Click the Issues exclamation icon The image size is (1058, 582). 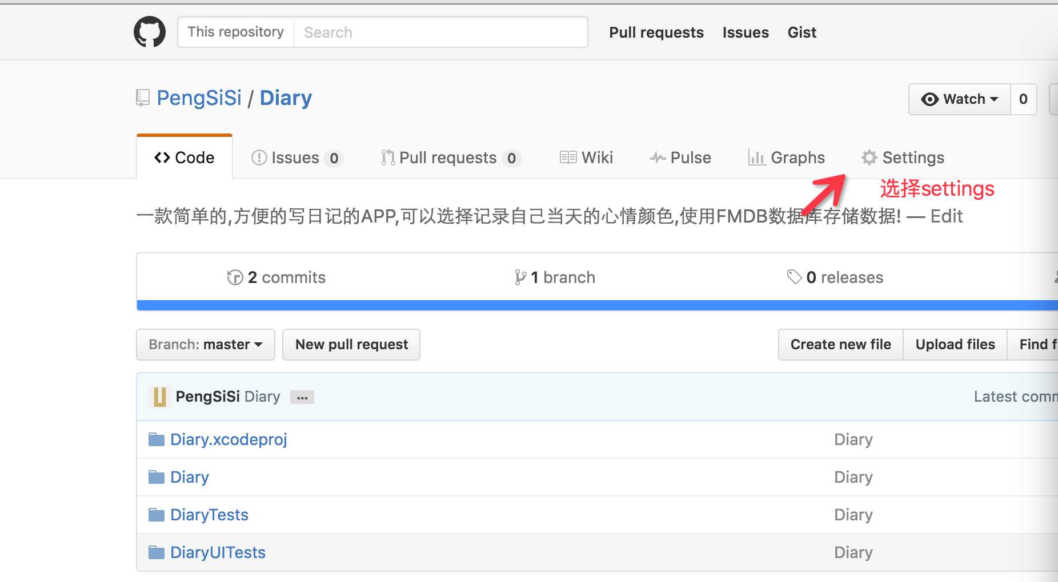click(x=259, y=157)
